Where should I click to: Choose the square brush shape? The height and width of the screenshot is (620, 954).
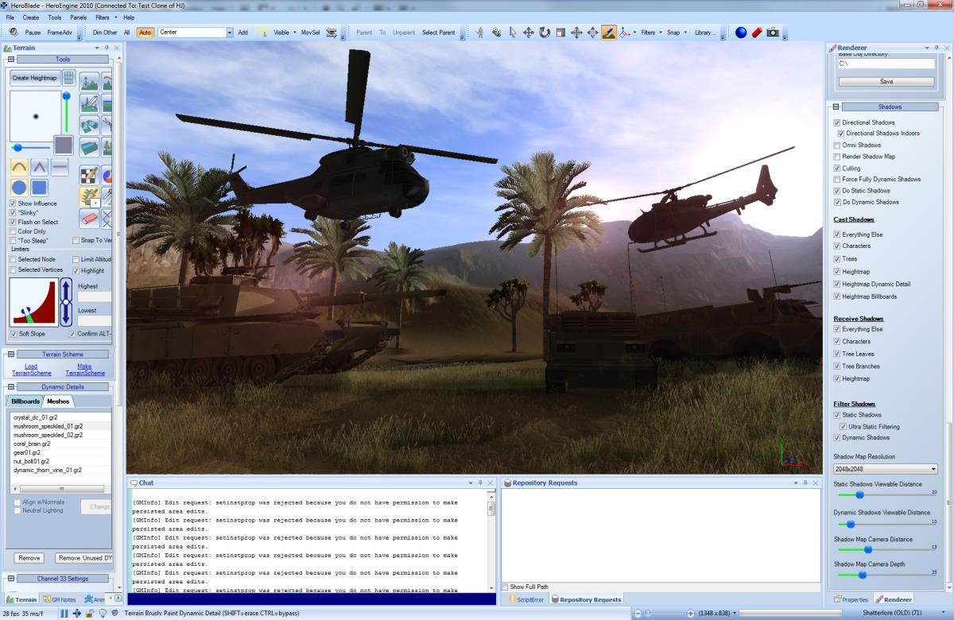(40, 188)
